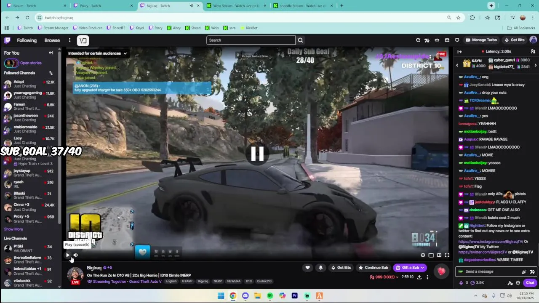539x303 pixels.
Task: Expand the viewer count 969 dropdown
Action: 384,277
